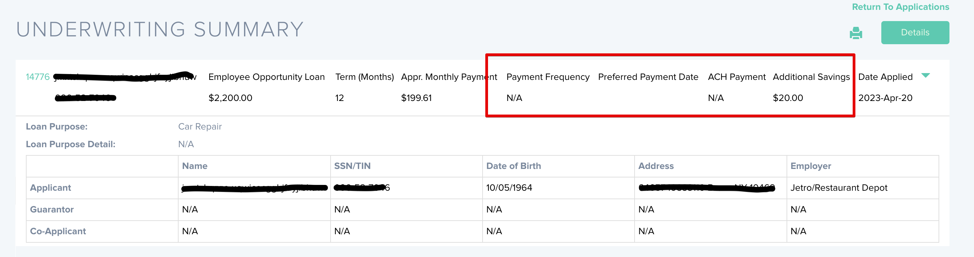The image size is (974, 257).
Task: Select the $199.61 monthly payment value
Action: (416, 98)
